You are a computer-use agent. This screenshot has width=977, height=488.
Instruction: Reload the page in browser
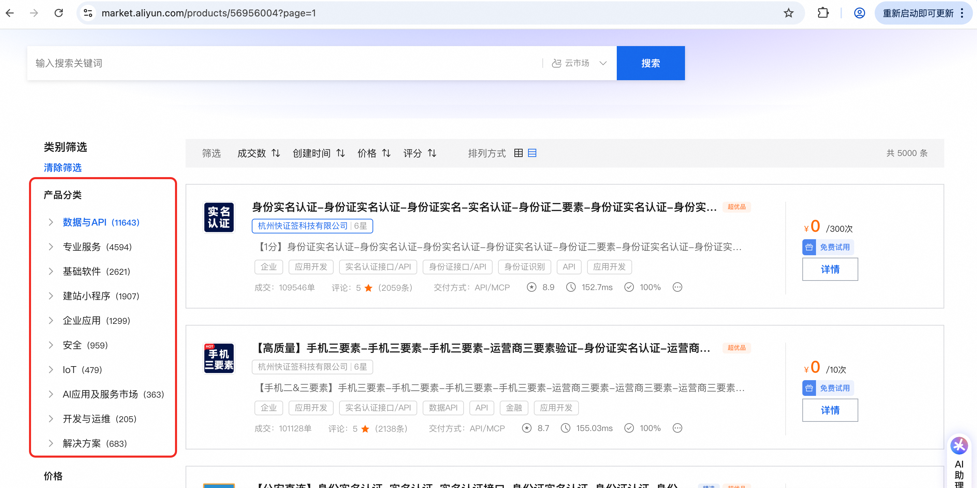point(59,13)
